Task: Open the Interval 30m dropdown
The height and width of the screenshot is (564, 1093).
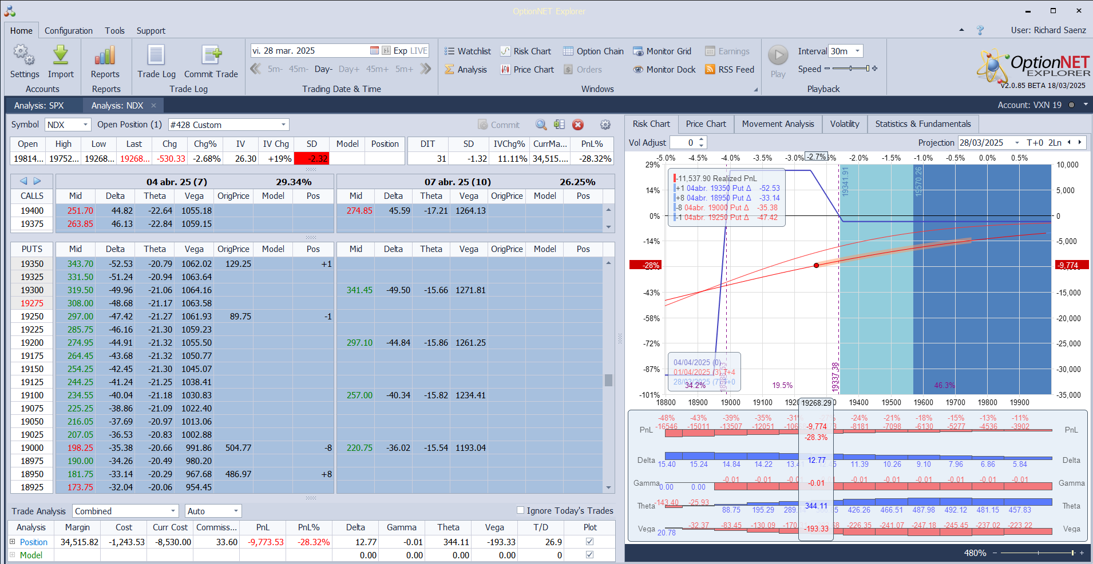Action: point(857,51)
